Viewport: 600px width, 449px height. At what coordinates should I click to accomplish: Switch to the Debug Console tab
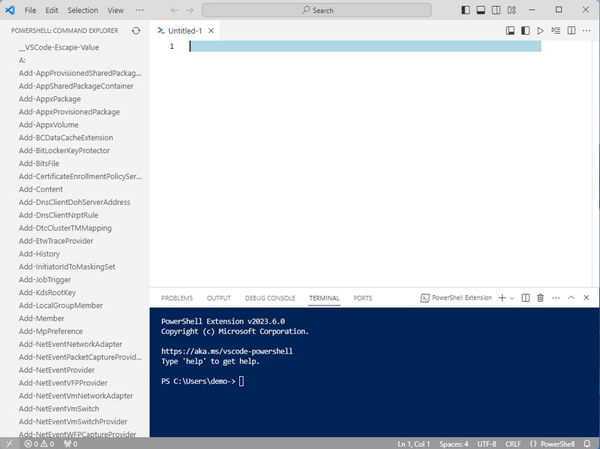[270, 298]
